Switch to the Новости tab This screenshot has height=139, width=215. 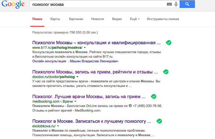[98, 19]
